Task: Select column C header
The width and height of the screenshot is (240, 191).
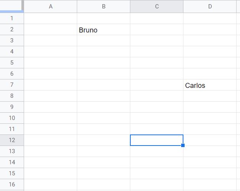Action: click(157, 6)
